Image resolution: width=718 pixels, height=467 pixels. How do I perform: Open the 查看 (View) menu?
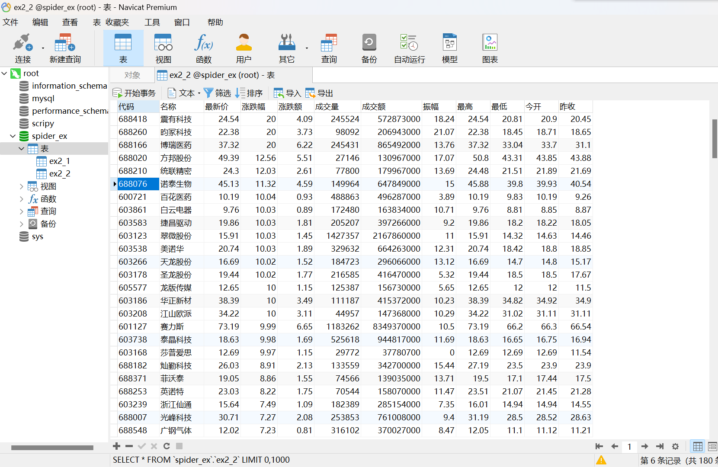pos(70,22)
